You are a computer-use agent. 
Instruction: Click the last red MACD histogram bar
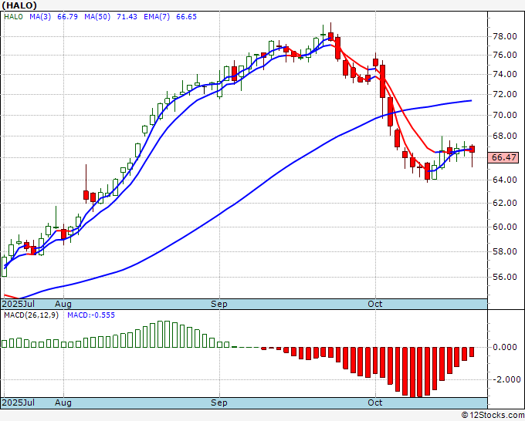point(472,352)
